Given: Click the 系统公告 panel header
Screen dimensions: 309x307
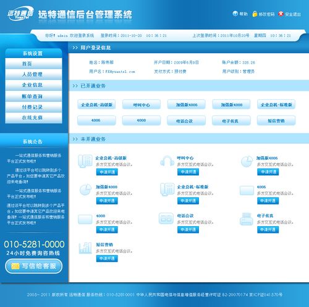Looking at the screenshot, I should coord(33,141).
